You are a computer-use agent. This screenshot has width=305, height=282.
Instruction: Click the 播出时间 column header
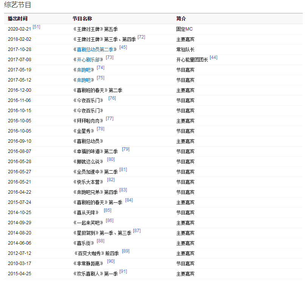tap(18, 18)
